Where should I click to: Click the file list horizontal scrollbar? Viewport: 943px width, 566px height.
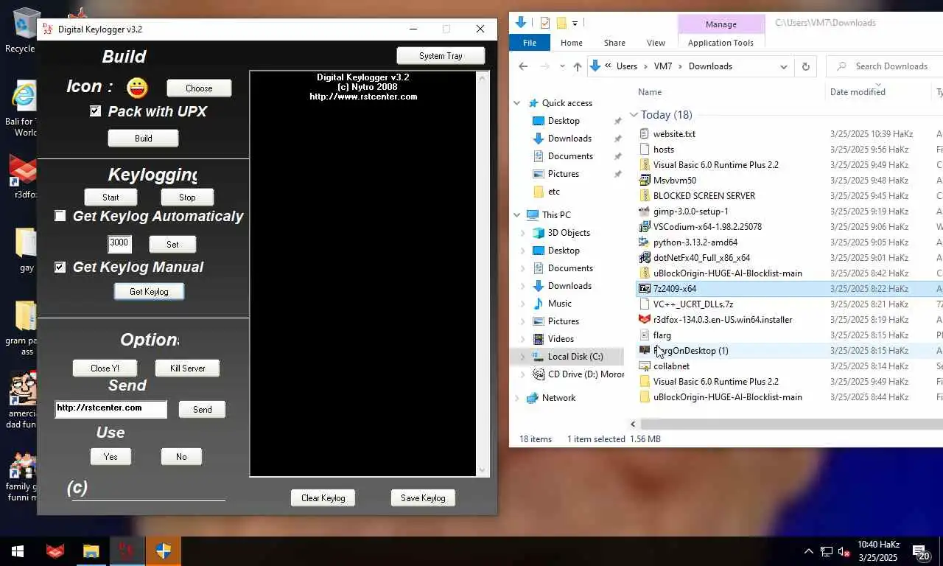point(791,424)
